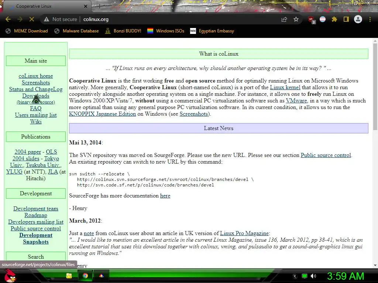Open the Malware Database bookmark
The height and width of the screenshot is (283, 378).
coord(76,31)
